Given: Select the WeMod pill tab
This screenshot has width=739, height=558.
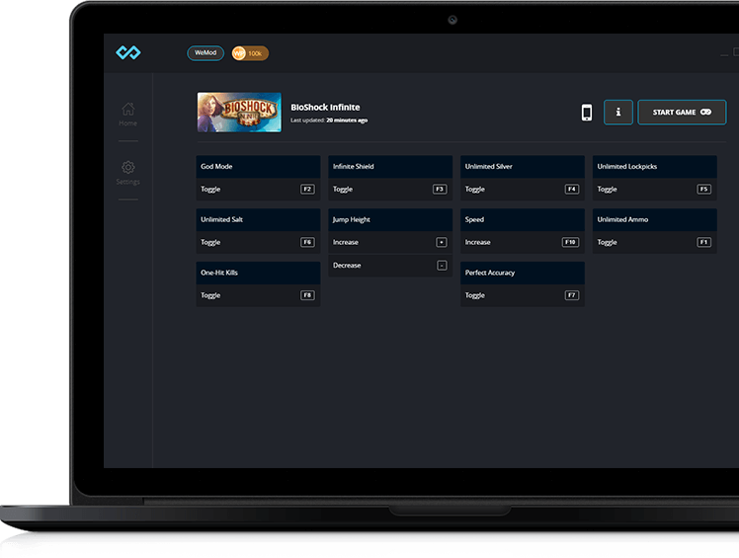Looking at the screenshot, I should (205, 53).
